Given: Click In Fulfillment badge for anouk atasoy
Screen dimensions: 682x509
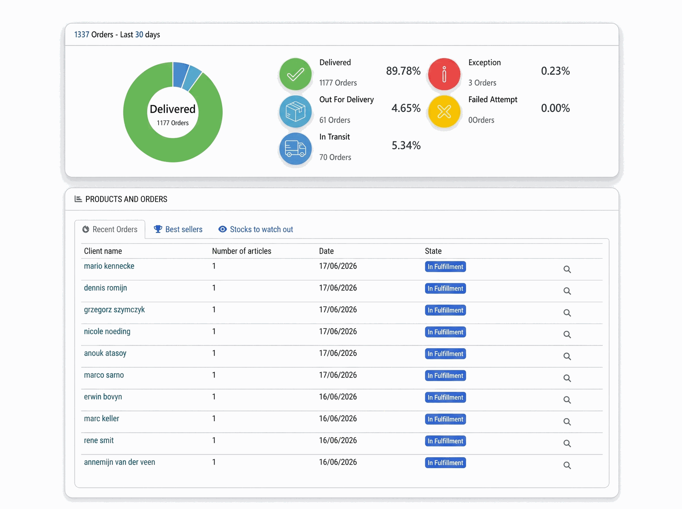Looking at the screenshot, I should [x=445, y=354].
